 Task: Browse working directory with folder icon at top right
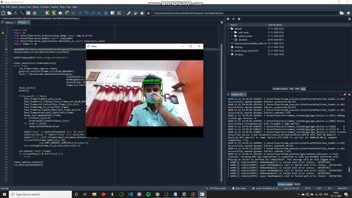pyautogui.click(x=342, y=13)
